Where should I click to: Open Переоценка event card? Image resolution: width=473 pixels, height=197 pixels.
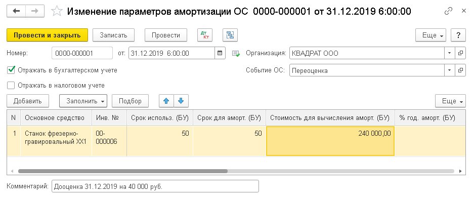pyautogui.click(x=460, y=70)
